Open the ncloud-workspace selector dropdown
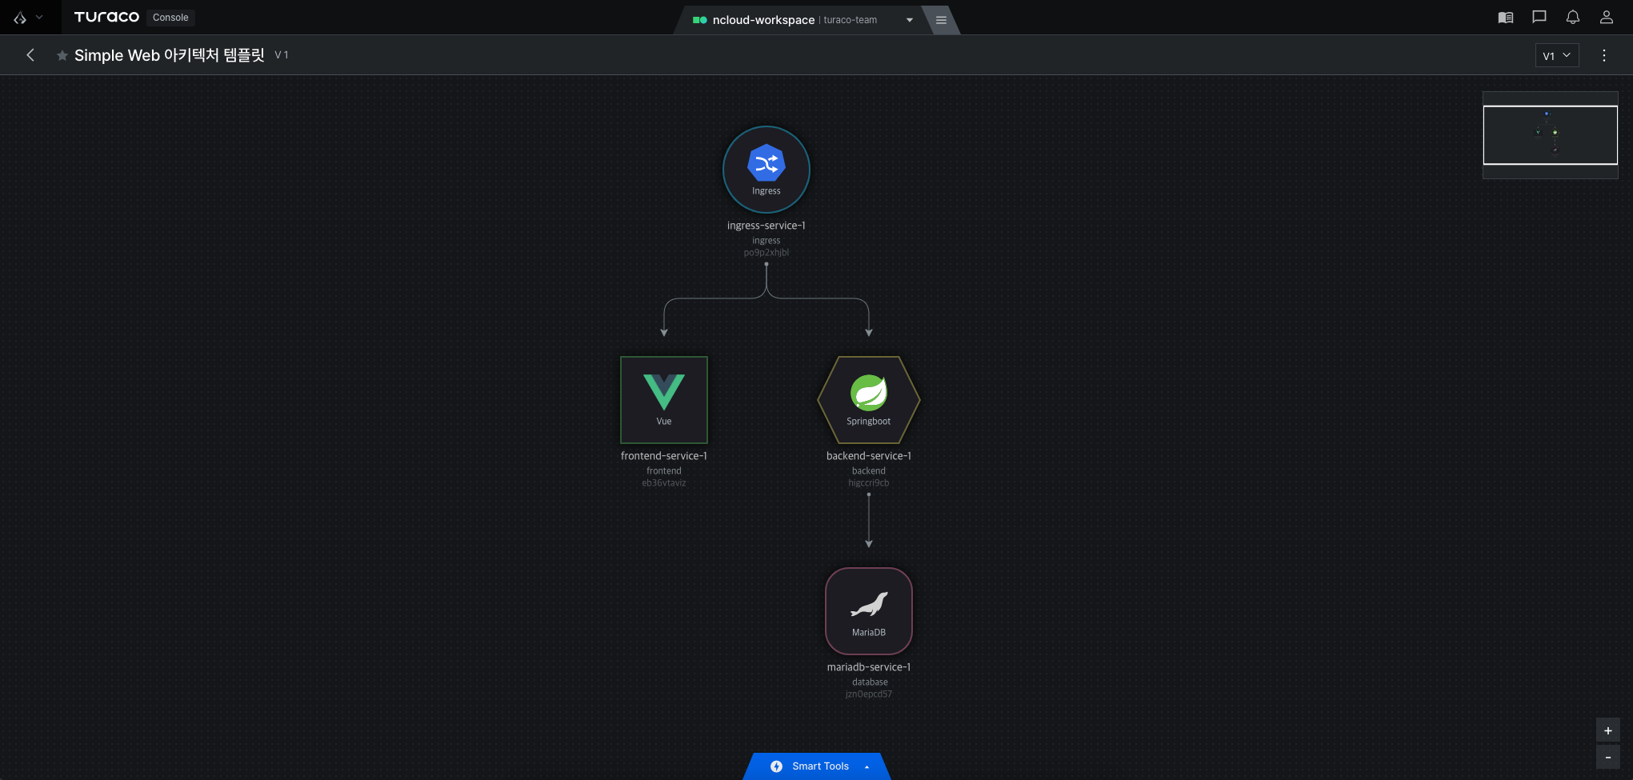 click(804, 20)
